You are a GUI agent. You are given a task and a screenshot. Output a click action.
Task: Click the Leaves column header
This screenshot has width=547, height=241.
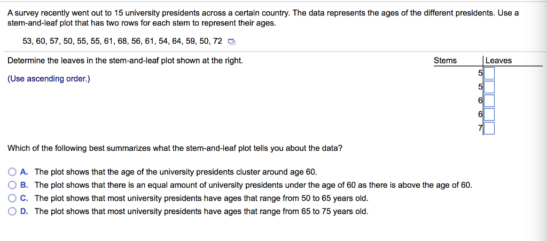498,60
